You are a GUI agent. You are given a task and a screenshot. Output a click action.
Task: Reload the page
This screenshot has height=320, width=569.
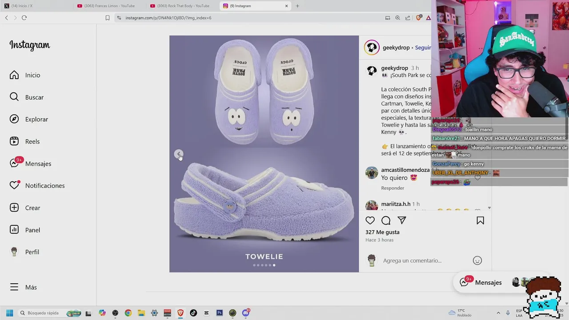[x=24, y=18]
